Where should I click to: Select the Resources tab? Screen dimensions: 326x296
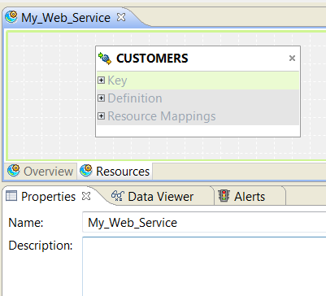click(x=115, y=171)
